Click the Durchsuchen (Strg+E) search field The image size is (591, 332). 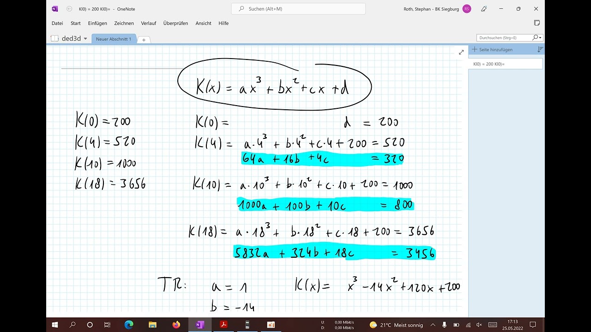click(x=504, y=38)
